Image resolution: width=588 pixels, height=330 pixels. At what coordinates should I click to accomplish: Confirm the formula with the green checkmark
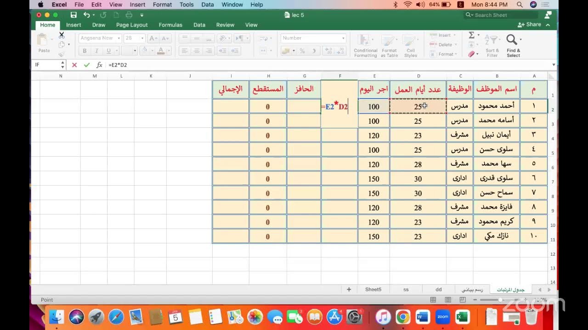tap(86, 65)
